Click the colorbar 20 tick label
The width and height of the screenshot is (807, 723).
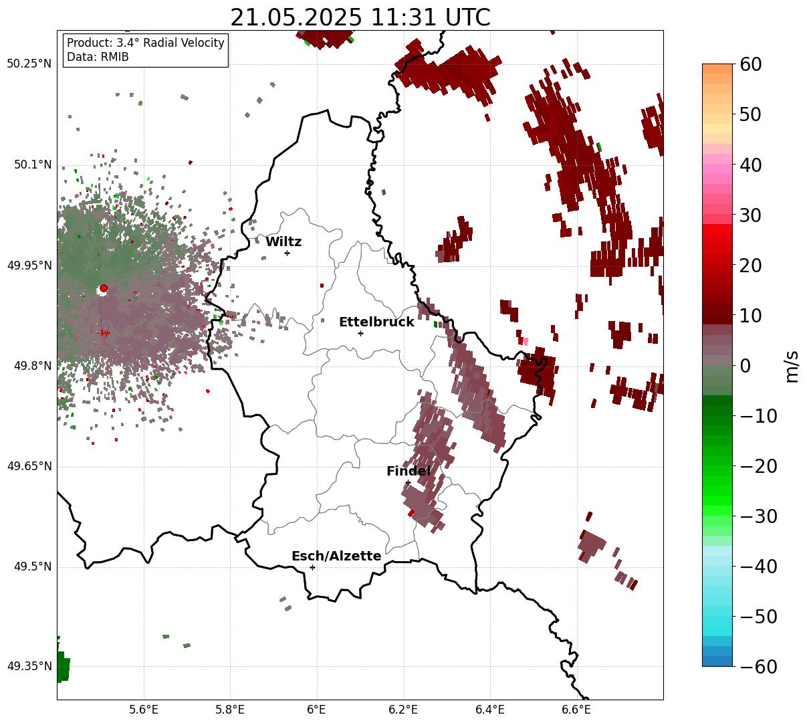tap(750, 266)
